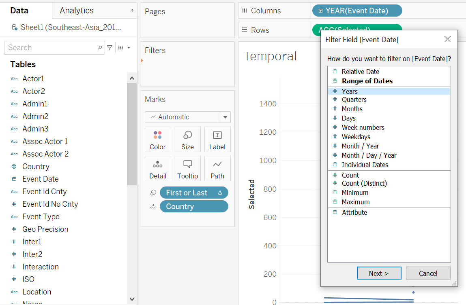Screen dimensions: 466x305
Task: Cancel the Filter Field dialog
Action: (x=428, y=273)
